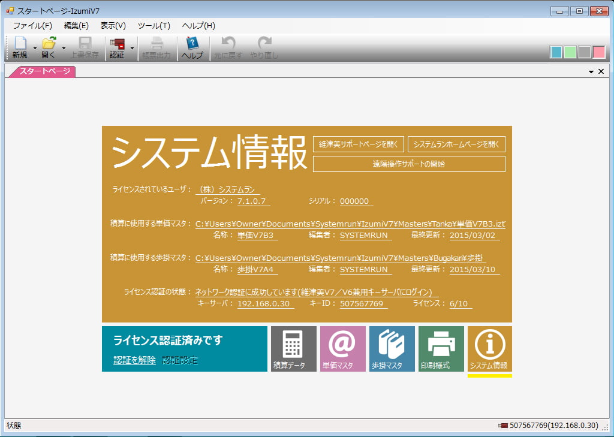614x437 pixels.
Task: Open the ファイル(F) menu
Action: click(x=32, y=26)
